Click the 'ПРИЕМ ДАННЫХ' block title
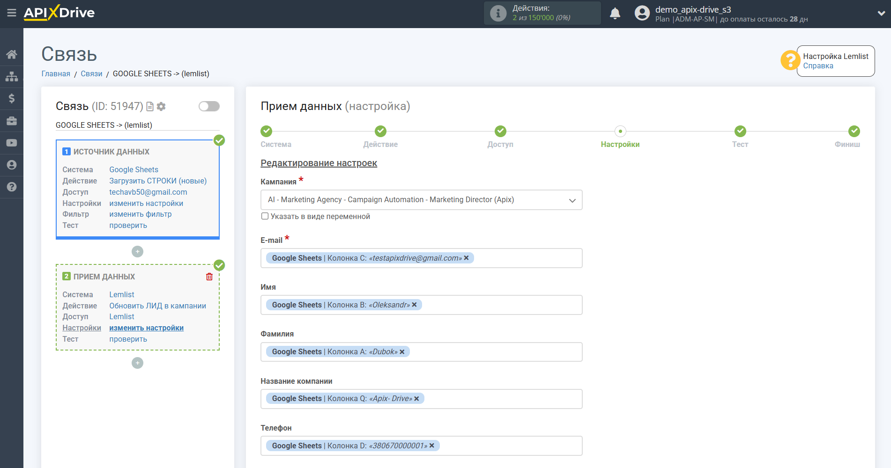891x468 pixels. [104, 277]
